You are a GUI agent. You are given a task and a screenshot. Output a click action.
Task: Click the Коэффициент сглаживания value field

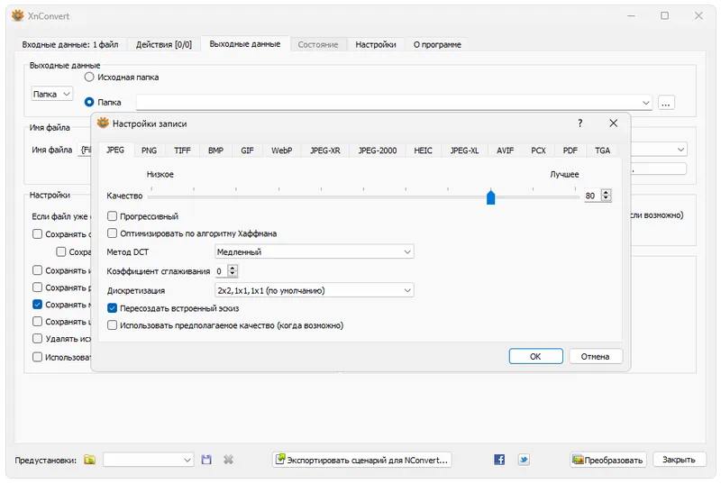[x=222, y=271]
